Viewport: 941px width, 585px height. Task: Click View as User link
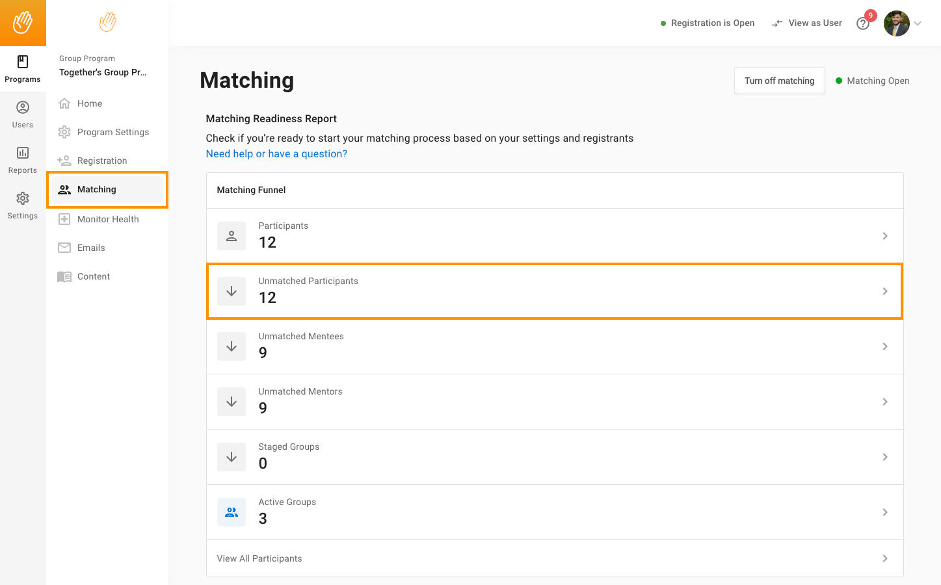815,23
